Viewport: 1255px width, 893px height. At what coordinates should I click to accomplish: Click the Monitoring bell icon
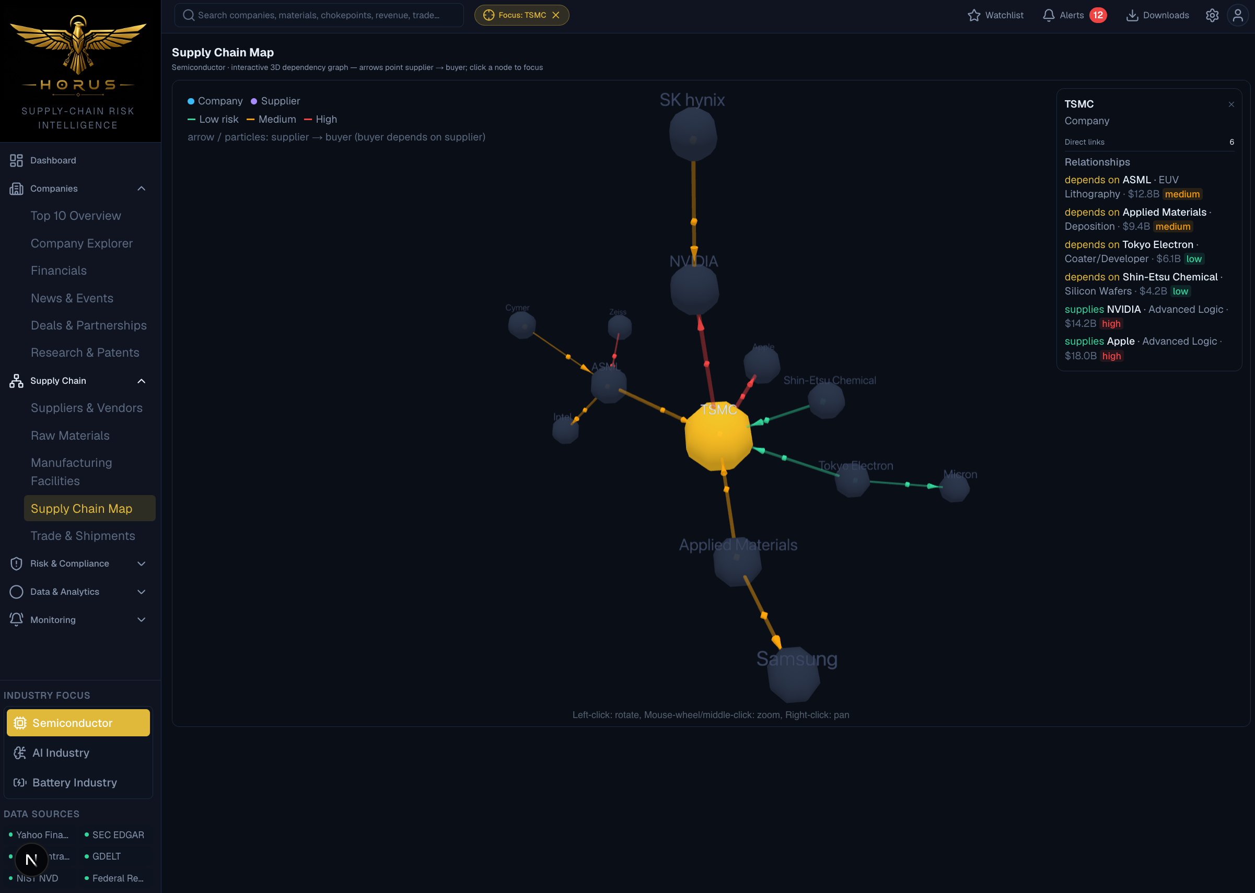coord(17,620)
